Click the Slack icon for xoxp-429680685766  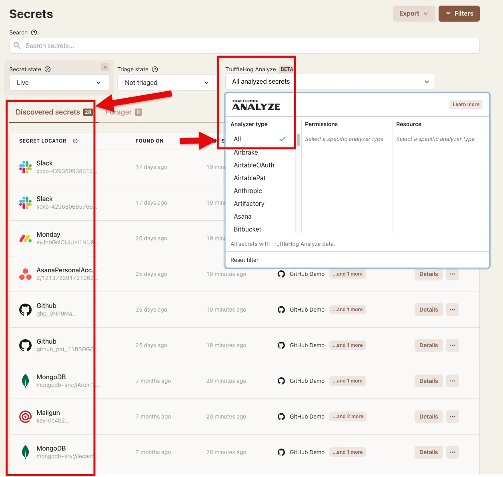tap(25, 203)
